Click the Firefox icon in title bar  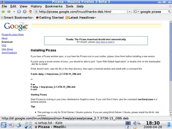pyautogui.click(x=3, y=2)
